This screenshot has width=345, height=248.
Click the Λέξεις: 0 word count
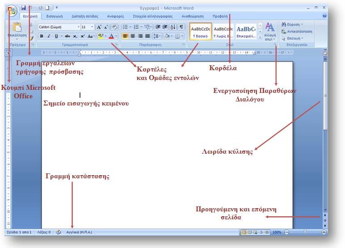44,232
